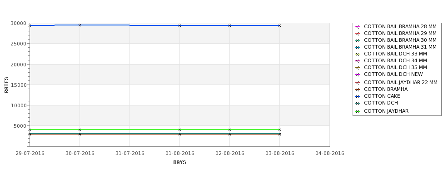
Task: Click the blue line data point at 30-07-2016
Action: coord(80,25)
